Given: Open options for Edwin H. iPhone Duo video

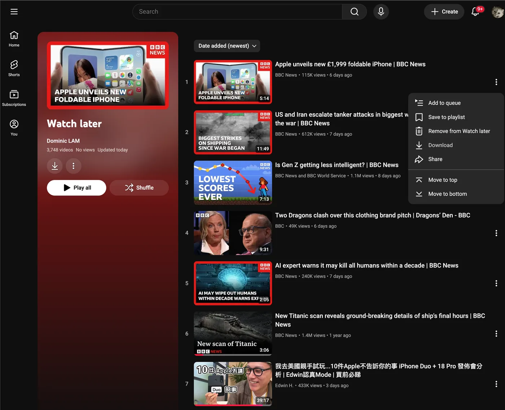Looking at the screenshot, I should coord(496,384).
